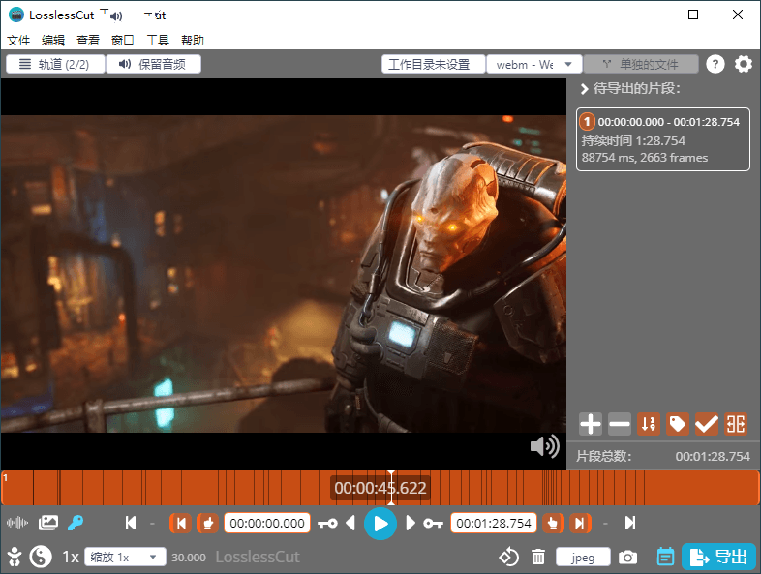Delete the source file with trash icon

point(538,558)
